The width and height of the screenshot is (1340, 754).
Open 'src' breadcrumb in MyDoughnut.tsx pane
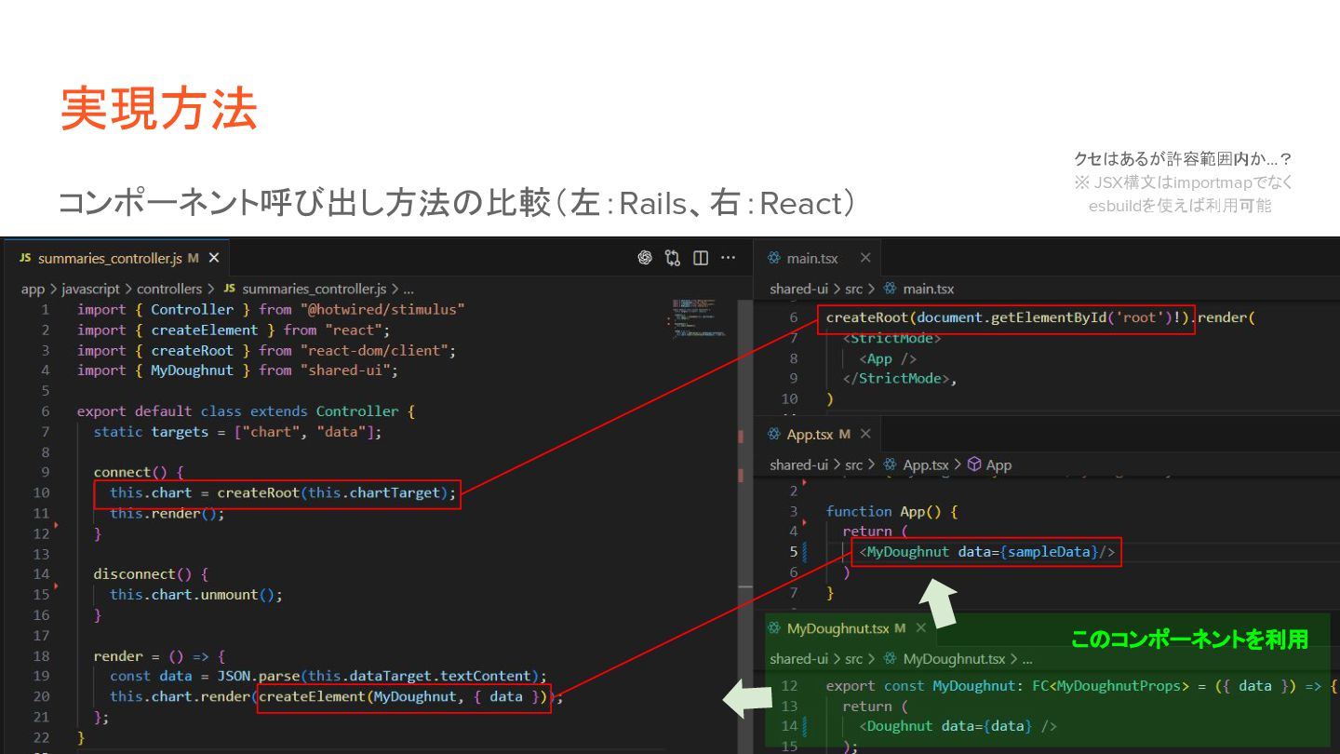click(x=853, y=658)
